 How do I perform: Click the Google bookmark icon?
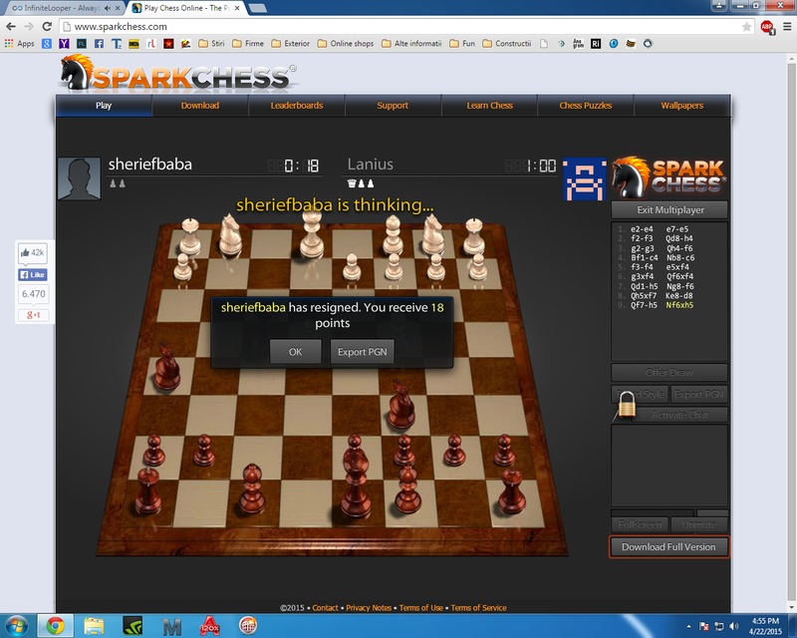(x=47, y=44)
